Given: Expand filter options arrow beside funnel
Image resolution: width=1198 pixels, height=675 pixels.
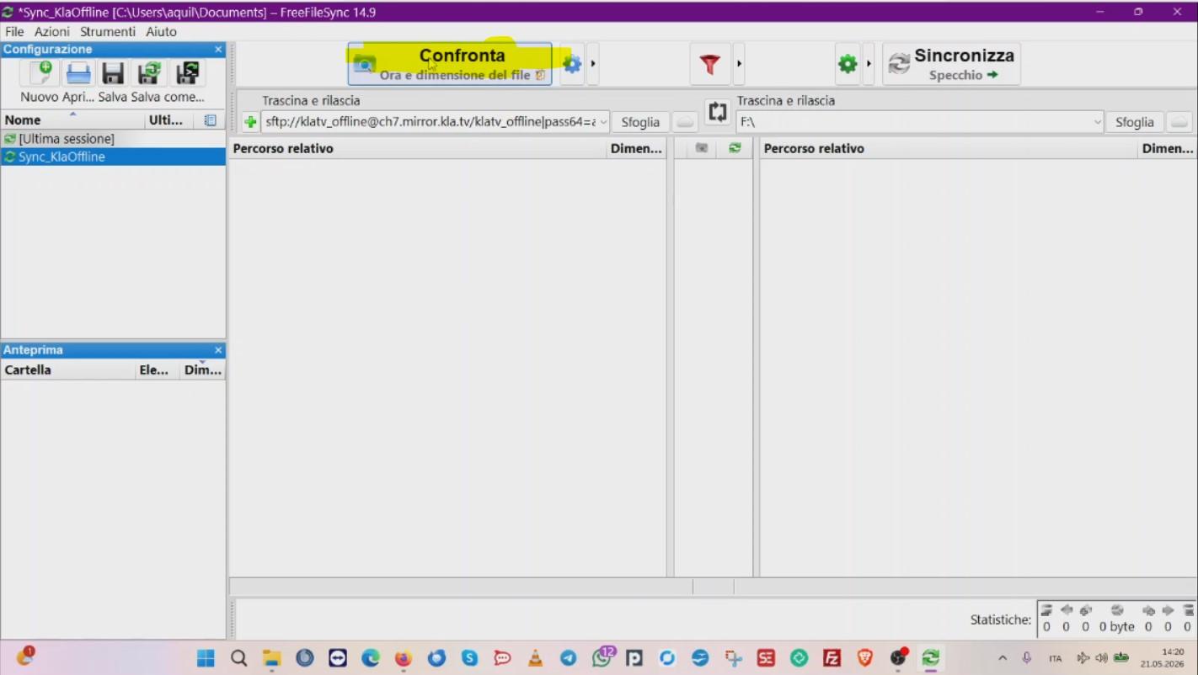Looking at the screenshot, I should 739,64.
